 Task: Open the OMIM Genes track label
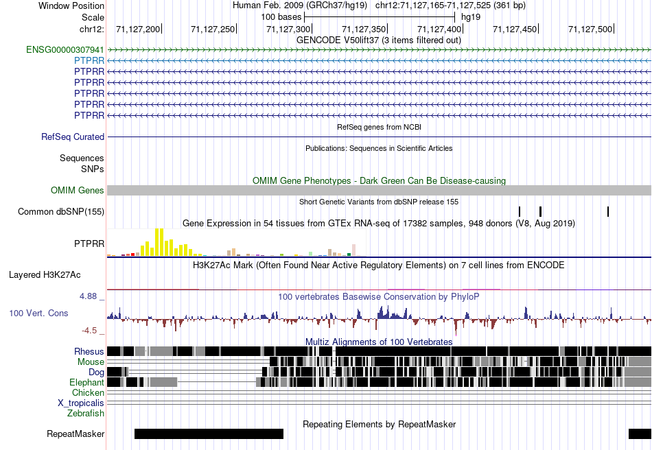point(78,190)
